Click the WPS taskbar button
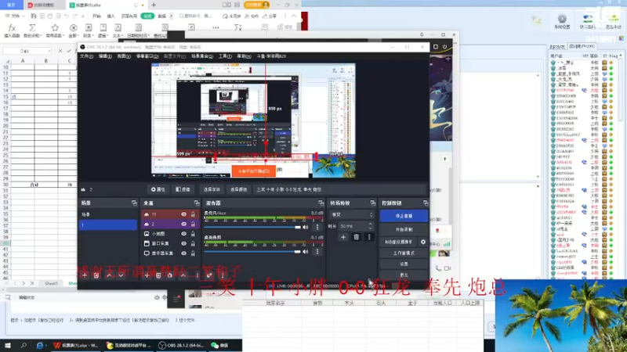Image resolution: width=627 pixels, height=352 pixels. tap(76, 345)
